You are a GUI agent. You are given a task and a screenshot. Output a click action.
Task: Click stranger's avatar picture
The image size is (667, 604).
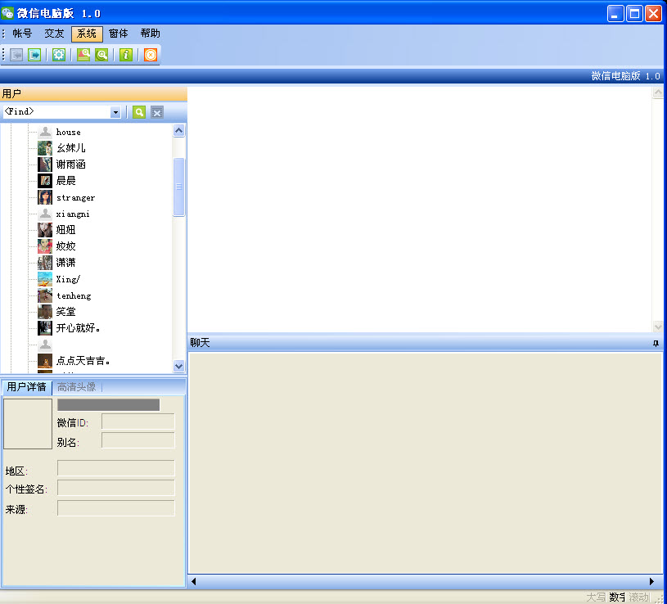point(45,197)
